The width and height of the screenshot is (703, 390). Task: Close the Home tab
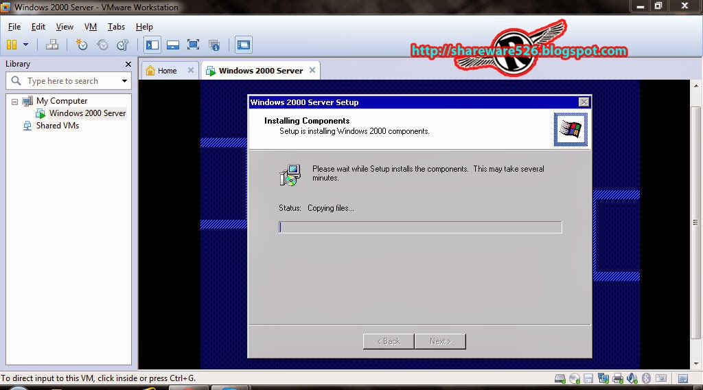tap(191, 70)
